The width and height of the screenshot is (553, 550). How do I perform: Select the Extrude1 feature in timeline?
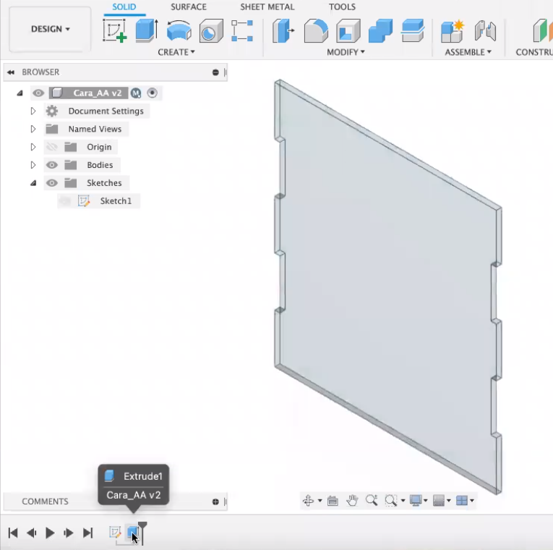coord(133,533)
